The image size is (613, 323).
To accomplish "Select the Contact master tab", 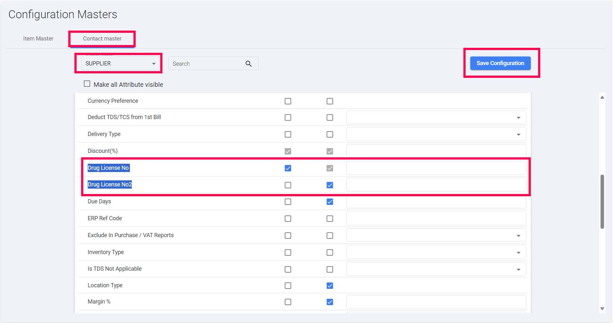I will pyautogui.click(x=102, y=39).
